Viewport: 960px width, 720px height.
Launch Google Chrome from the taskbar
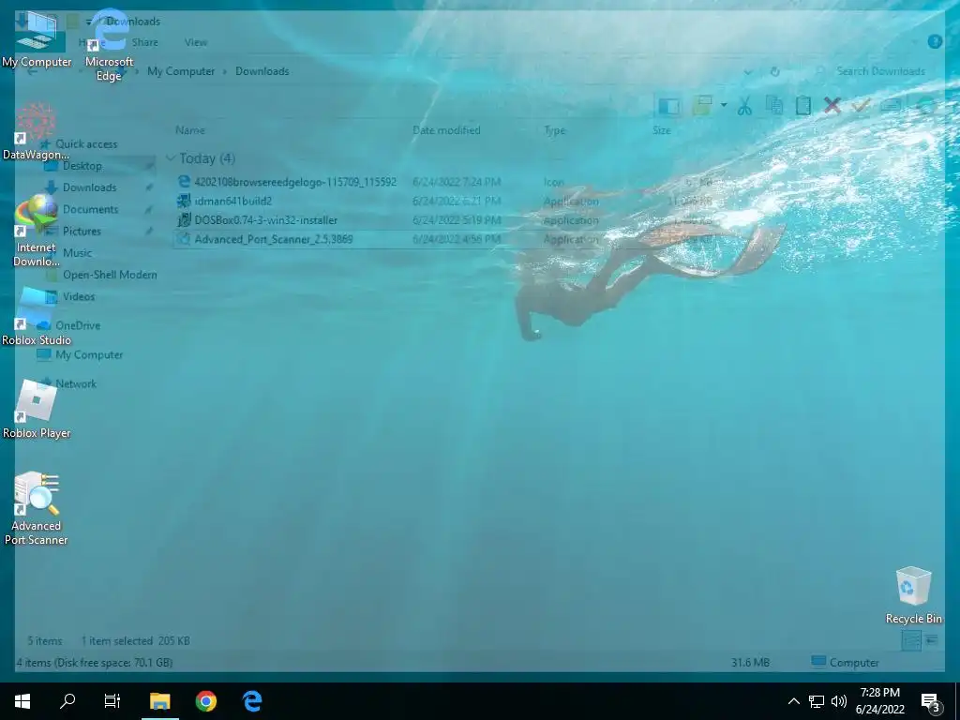click(206, 701)
